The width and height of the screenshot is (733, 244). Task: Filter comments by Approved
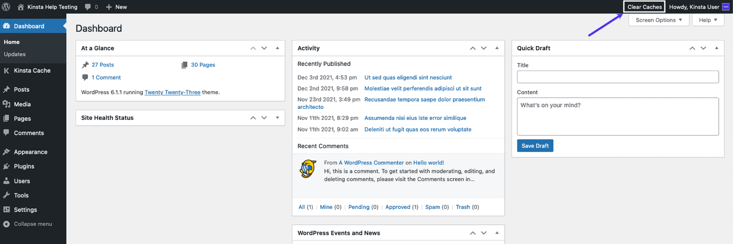click(x=398, y=207)
